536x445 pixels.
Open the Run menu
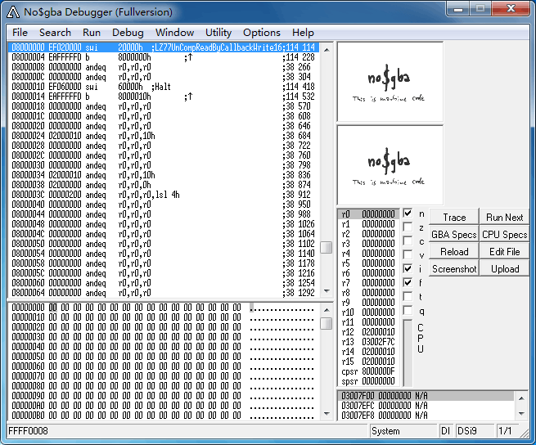pos(92,33)
